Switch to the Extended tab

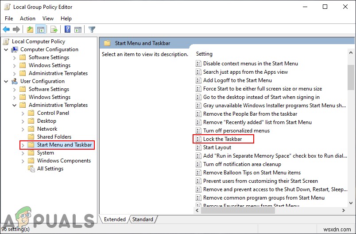tap(115, 219)
